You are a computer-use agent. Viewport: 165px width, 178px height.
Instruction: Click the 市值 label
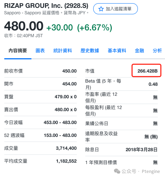click(90, 71)
